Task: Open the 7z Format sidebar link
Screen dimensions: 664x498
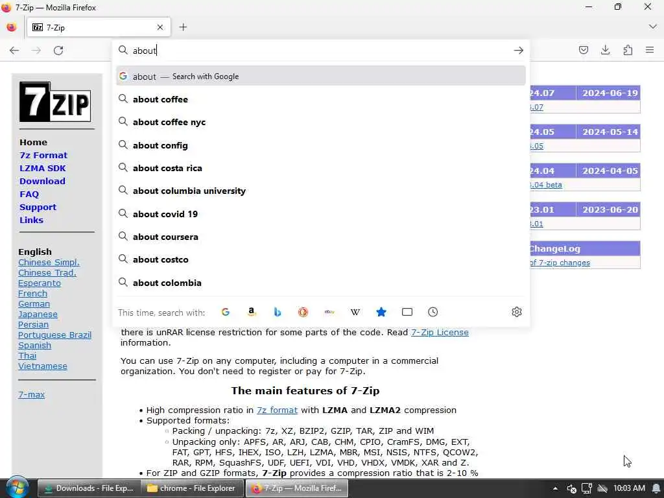Action: [x=43, y=156]
